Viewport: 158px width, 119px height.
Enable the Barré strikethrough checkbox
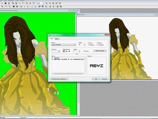point(97,43)
